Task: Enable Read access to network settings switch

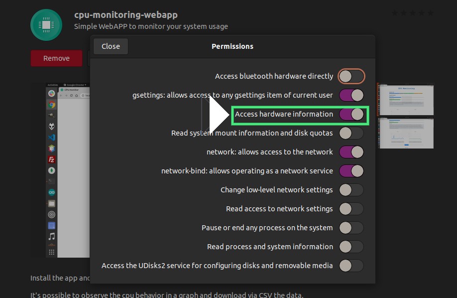Action: (351, 209)
